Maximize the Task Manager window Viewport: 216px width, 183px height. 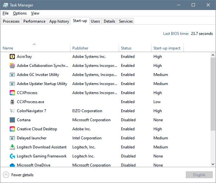tap(193, 5)
